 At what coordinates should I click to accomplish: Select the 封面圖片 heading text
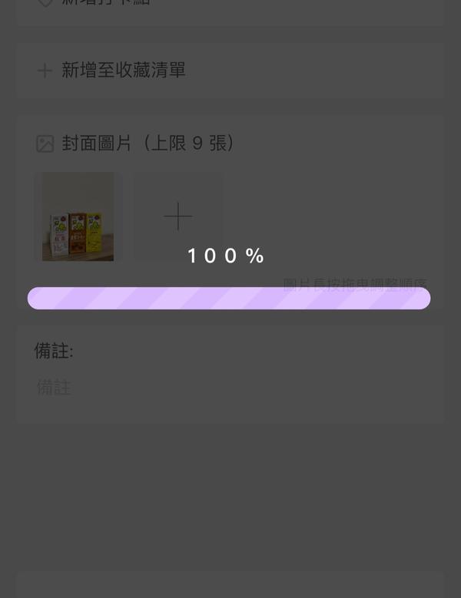pyautogui.click(x=97, y=144)
